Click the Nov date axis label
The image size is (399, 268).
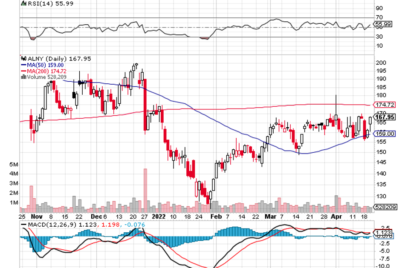pos(36,217)
